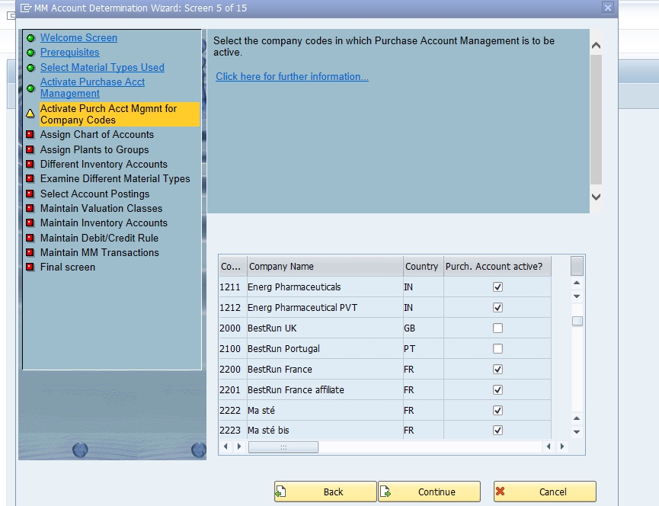Select highlighted Activate Purch Acct Mgmnt step
659x506 pixels.
(x=120, y=114)
